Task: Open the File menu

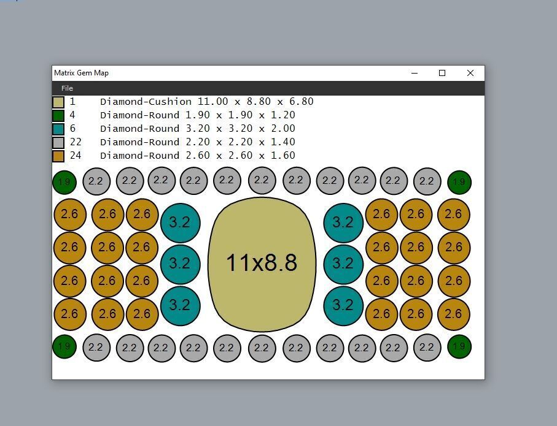Action: point(67,88)
